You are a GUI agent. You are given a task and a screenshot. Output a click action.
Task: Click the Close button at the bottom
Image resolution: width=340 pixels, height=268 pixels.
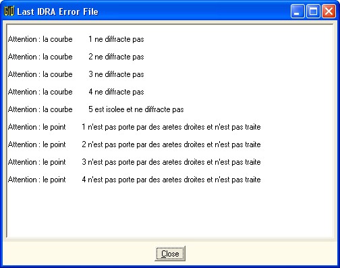coord(170,254)
